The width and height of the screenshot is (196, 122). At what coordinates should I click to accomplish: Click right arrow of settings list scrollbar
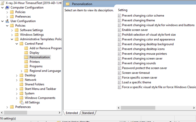click(x=194, y=108)
